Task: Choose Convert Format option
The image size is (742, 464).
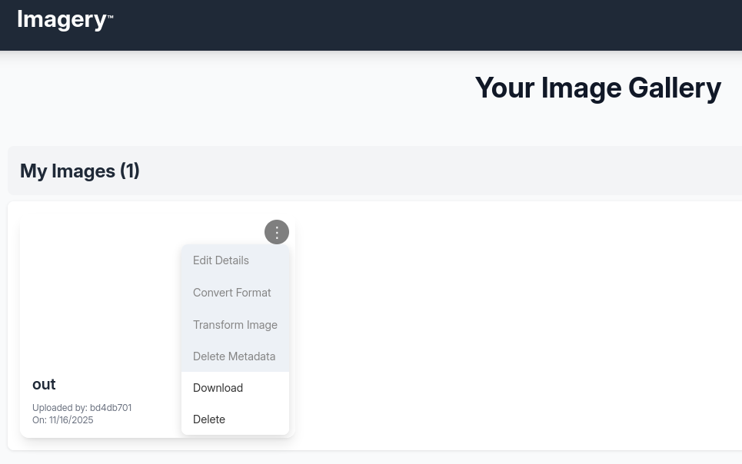Action: coord(231,292)
